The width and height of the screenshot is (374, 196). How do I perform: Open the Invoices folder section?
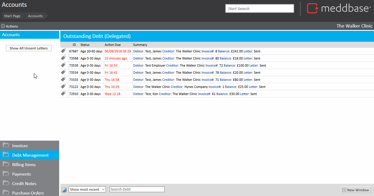[x=20, y=146]
